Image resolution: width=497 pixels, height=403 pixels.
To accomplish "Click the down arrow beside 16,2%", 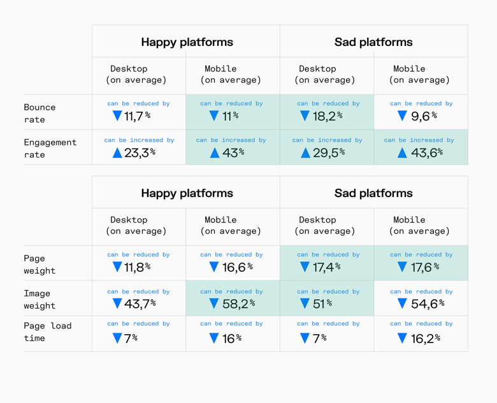I will (402, 338).
